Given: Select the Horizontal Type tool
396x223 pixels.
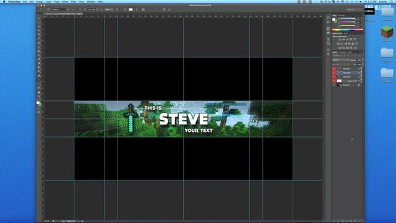Looking at the screenshot, I should [x=39, y=80].
